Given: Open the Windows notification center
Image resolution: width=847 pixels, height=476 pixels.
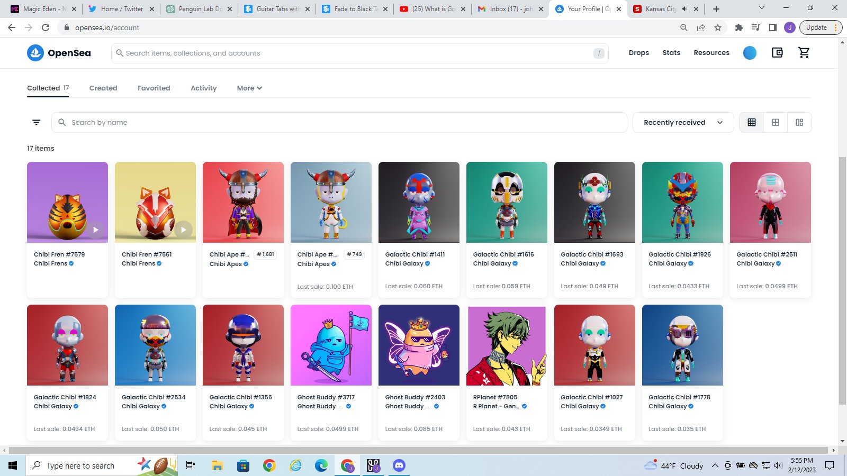Looking at the screenshot, I should (830, 465).
